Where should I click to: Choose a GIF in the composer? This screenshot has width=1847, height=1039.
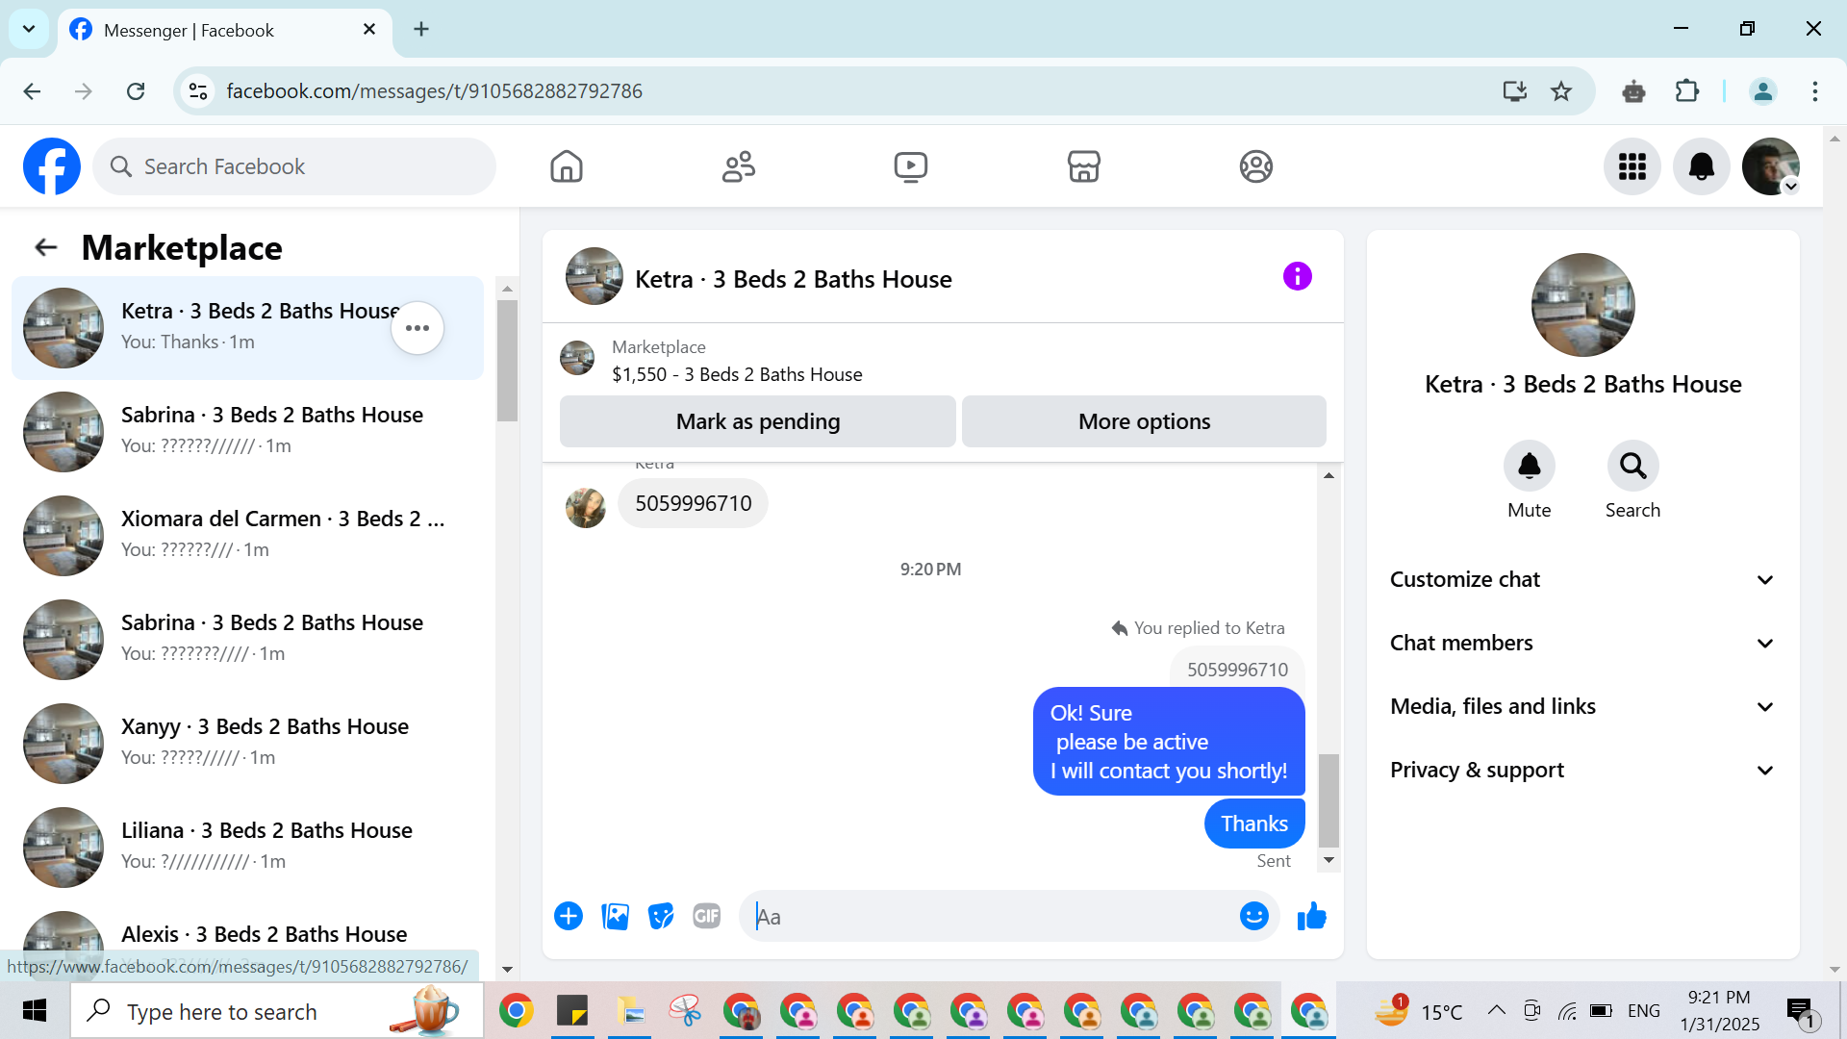tap(707, 916)
